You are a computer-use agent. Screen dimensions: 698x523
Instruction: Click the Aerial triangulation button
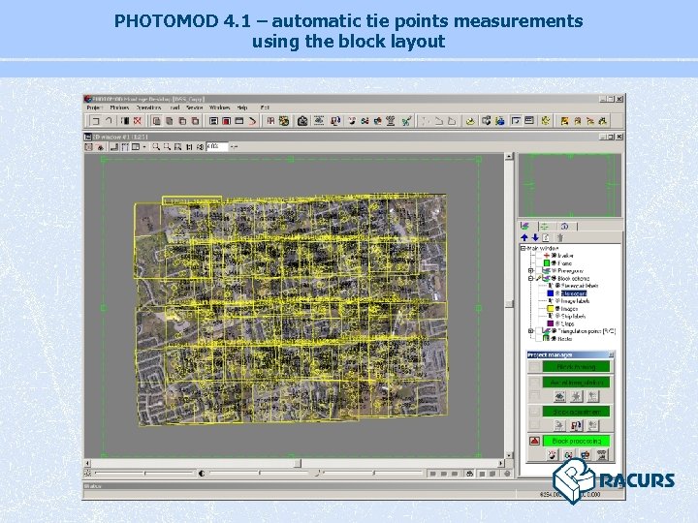pyautogui.click(x=576, y=383)
